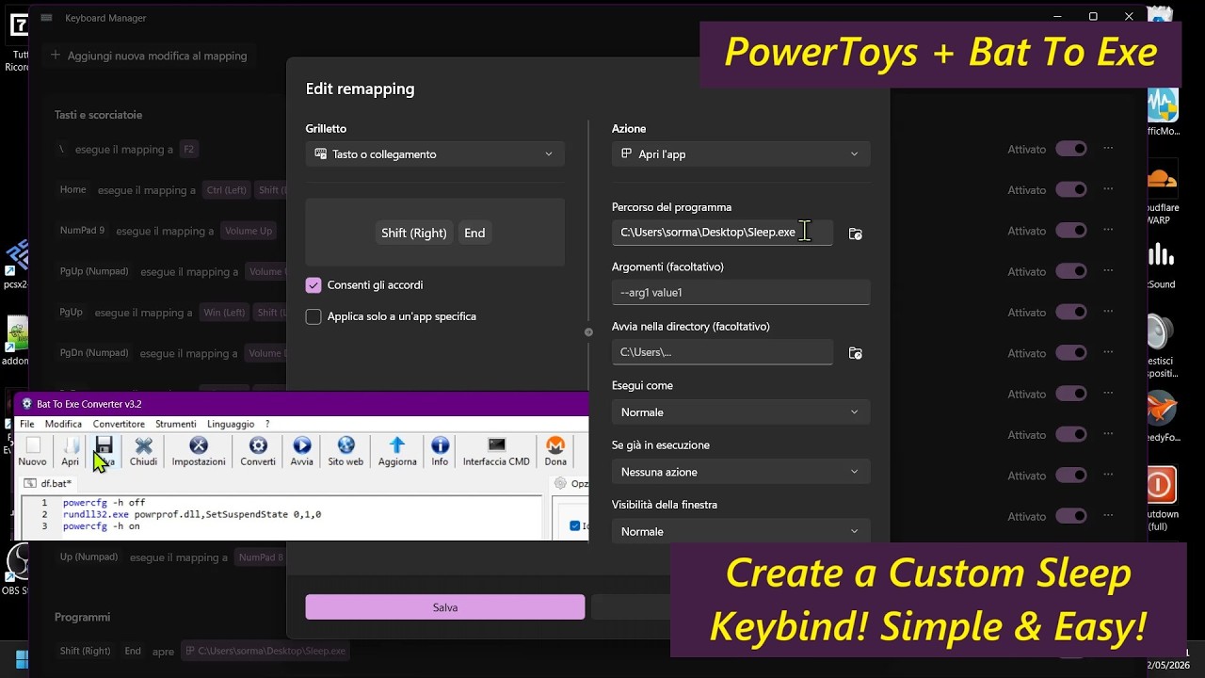Open the Linguaggio menu
The height and width of the screenshot is (678, 1205).
click(231, 424)
